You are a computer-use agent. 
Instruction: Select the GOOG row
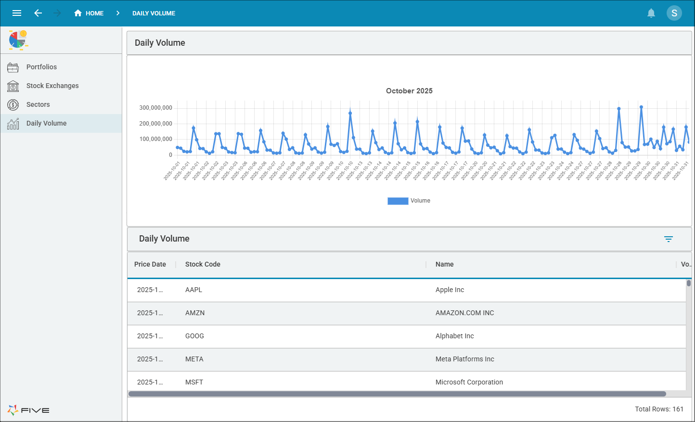tap(407, 336)
